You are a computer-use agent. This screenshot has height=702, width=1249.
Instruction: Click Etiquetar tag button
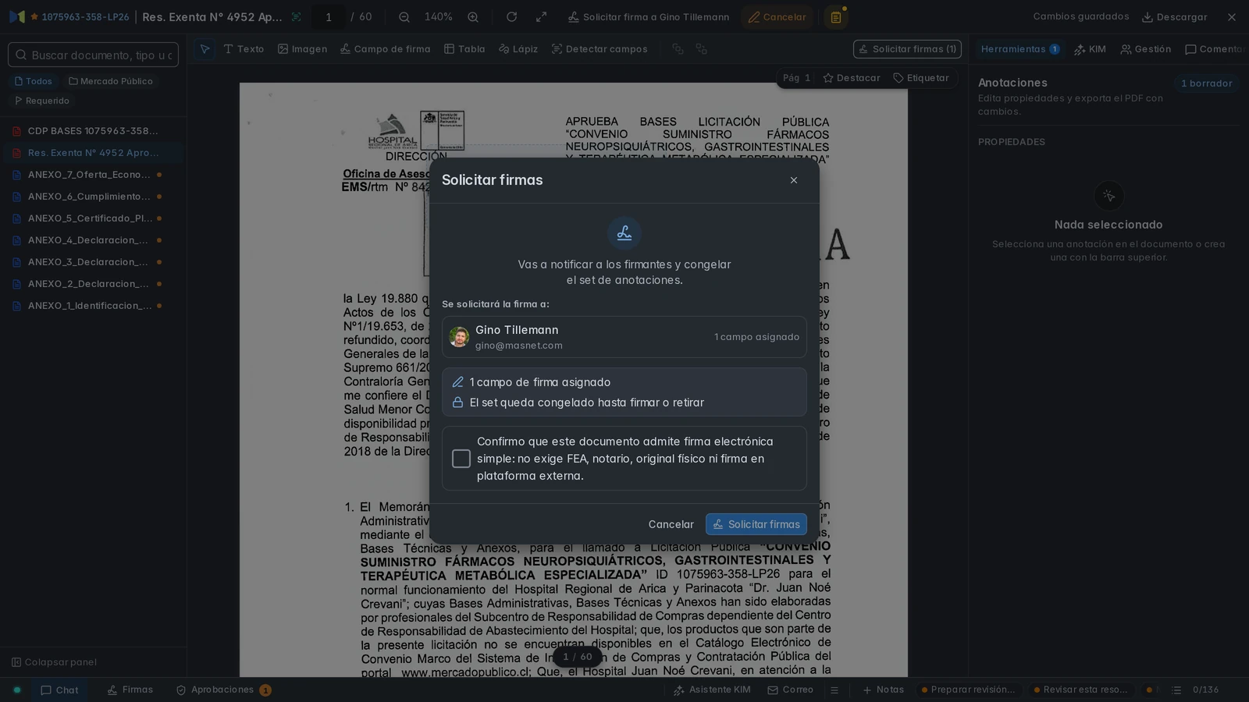[920, 78]
